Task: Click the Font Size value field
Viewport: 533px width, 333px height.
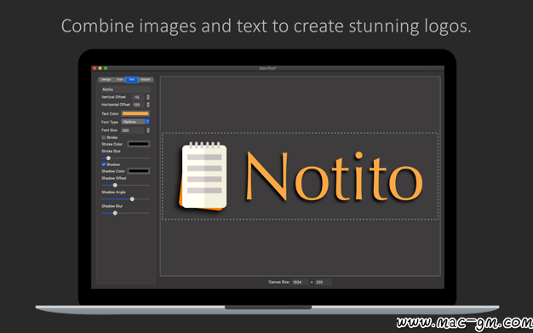Action: point(133,130)
